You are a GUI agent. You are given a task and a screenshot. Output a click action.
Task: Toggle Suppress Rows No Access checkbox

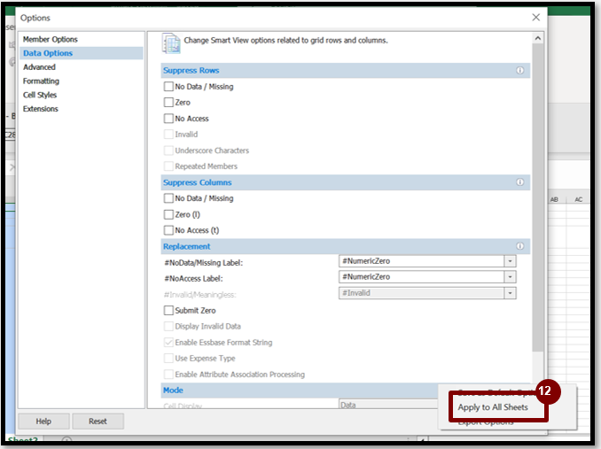click(168, 119)
